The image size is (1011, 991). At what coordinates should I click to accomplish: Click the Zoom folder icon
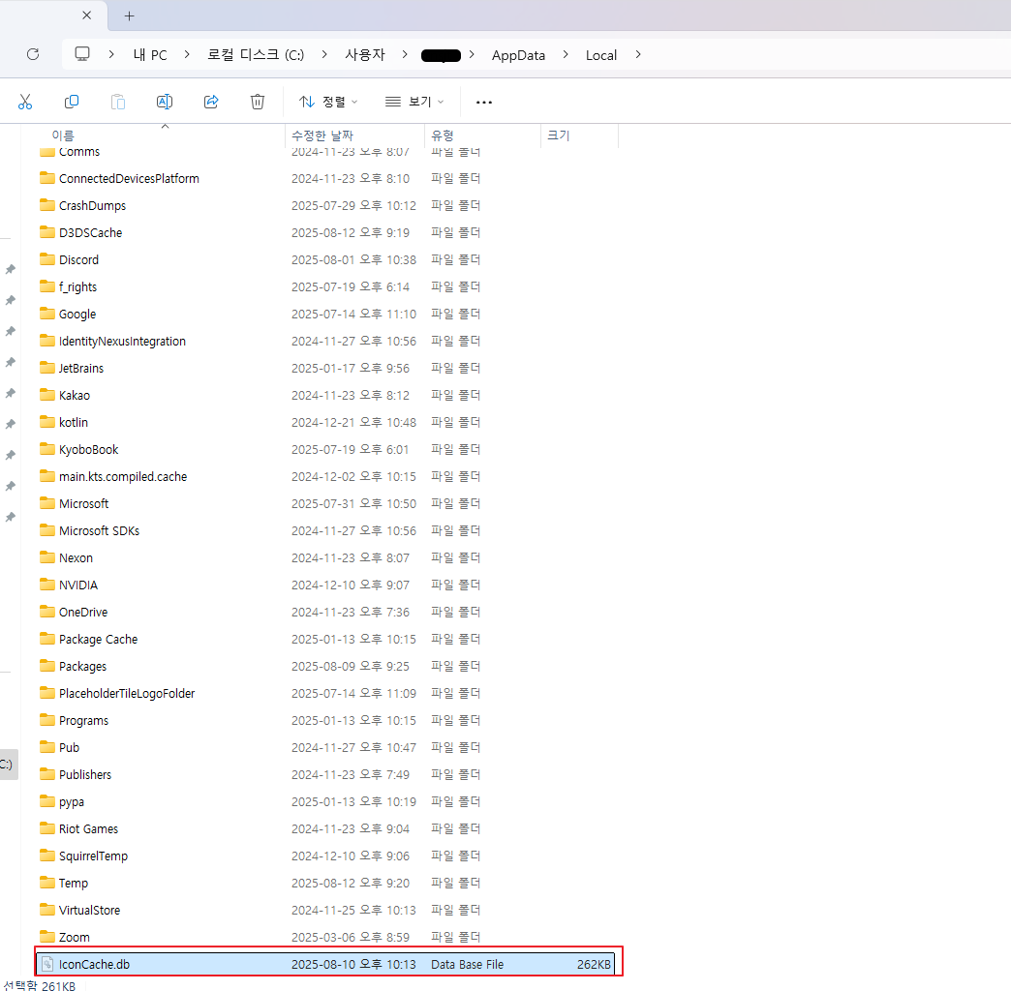pyautogui.click(x=47, y=936)
